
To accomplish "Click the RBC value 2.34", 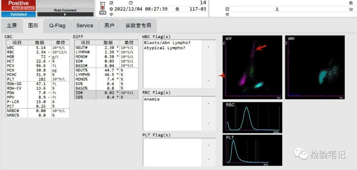I will [41, 52].
